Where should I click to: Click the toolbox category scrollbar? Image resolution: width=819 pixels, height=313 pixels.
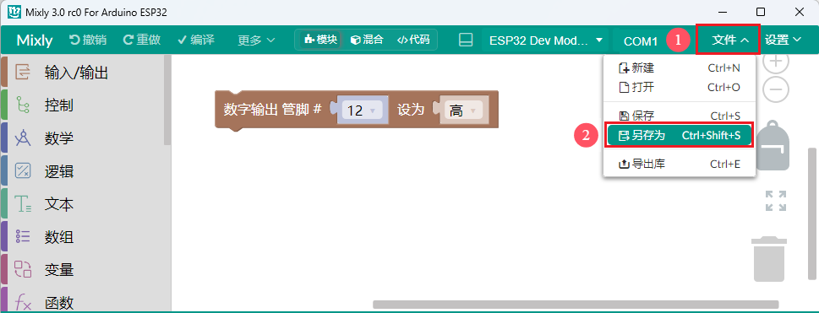tap(167, 100)
